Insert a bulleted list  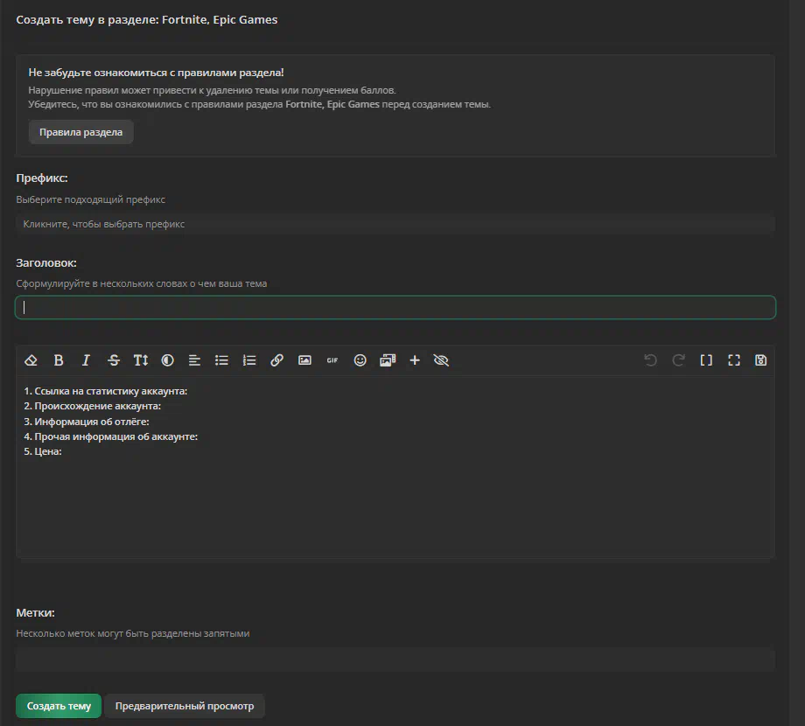click(x=222, y=360)
